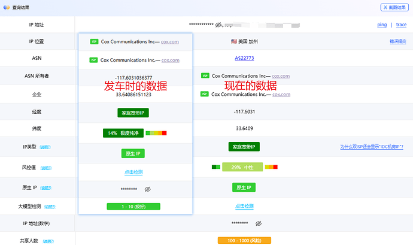413x245 pixels.
Task: Open the trace link
Action: [x=401, y=25]
